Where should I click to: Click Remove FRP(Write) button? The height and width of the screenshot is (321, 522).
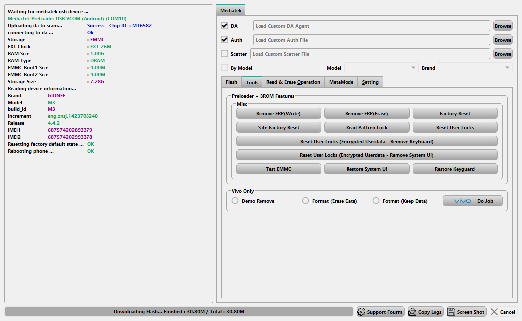coord(278,113)
